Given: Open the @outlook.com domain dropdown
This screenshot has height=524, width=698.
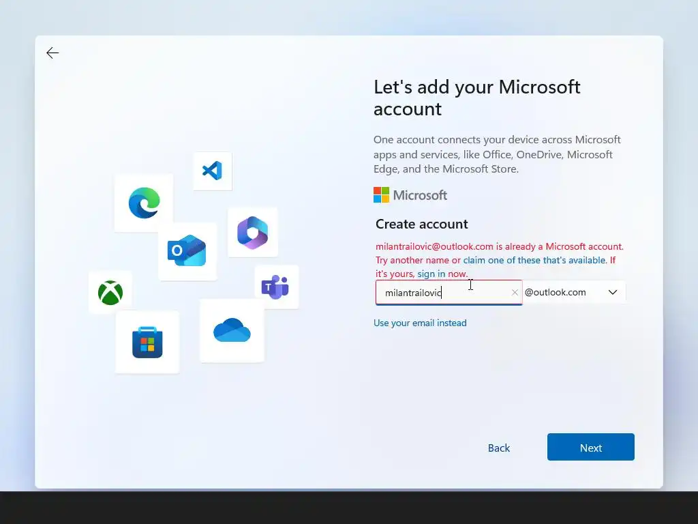Looking at the screenshot, I should tap(574, 292).
